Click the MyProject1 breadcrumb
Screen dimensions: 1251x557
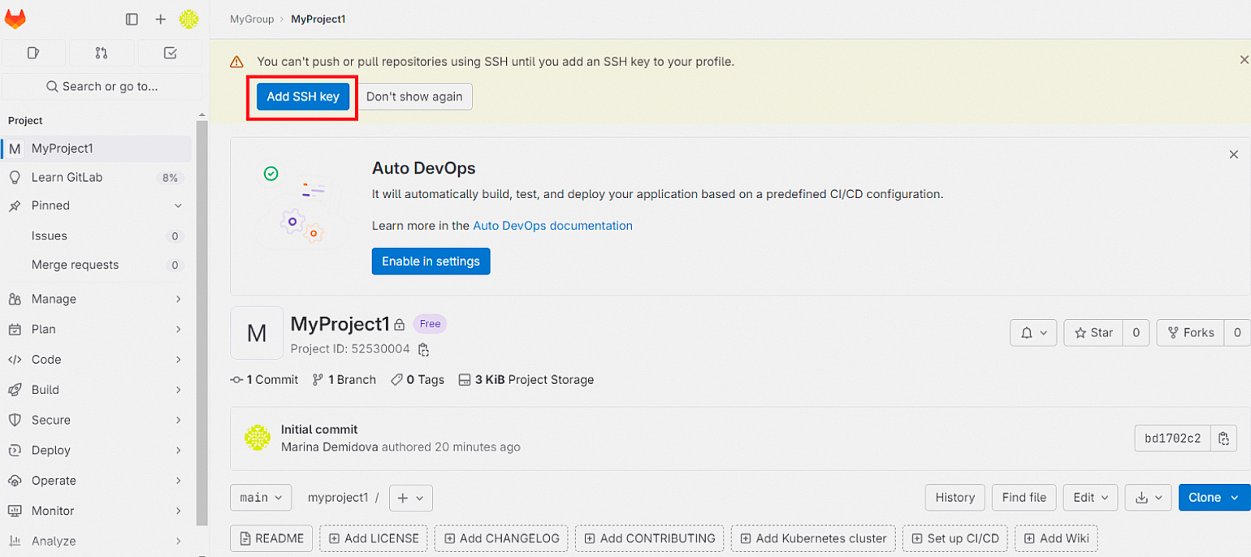(318, 19)
